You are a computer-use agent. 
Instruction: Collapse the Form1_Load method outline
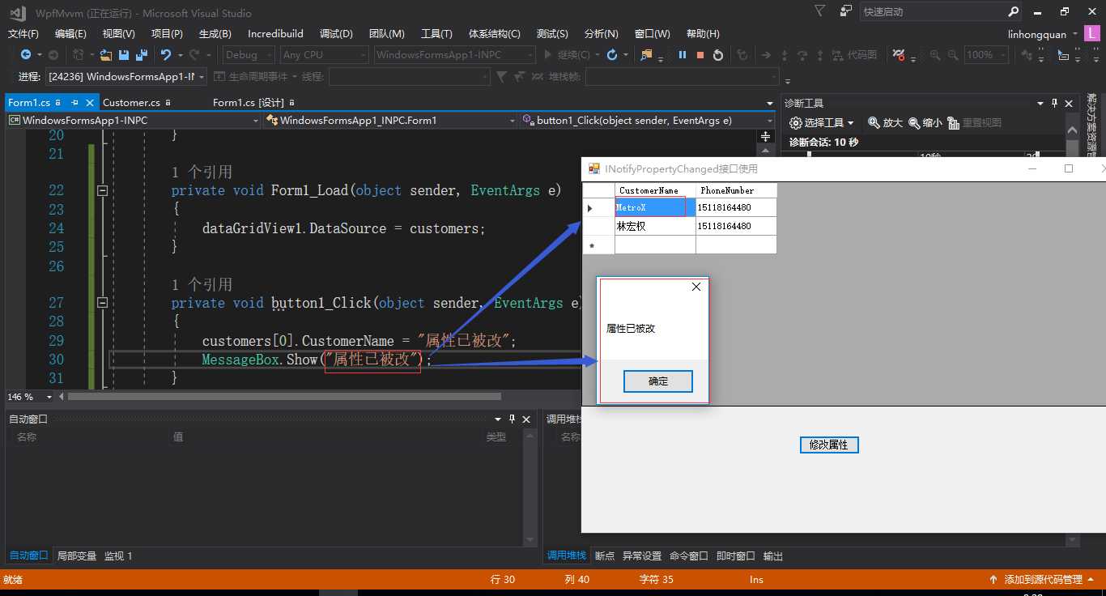click(102, 190)
